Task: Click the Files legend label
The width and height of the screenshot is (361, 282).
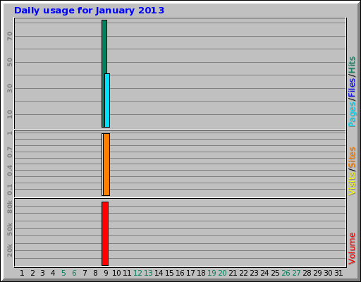Action: (352, 87)
